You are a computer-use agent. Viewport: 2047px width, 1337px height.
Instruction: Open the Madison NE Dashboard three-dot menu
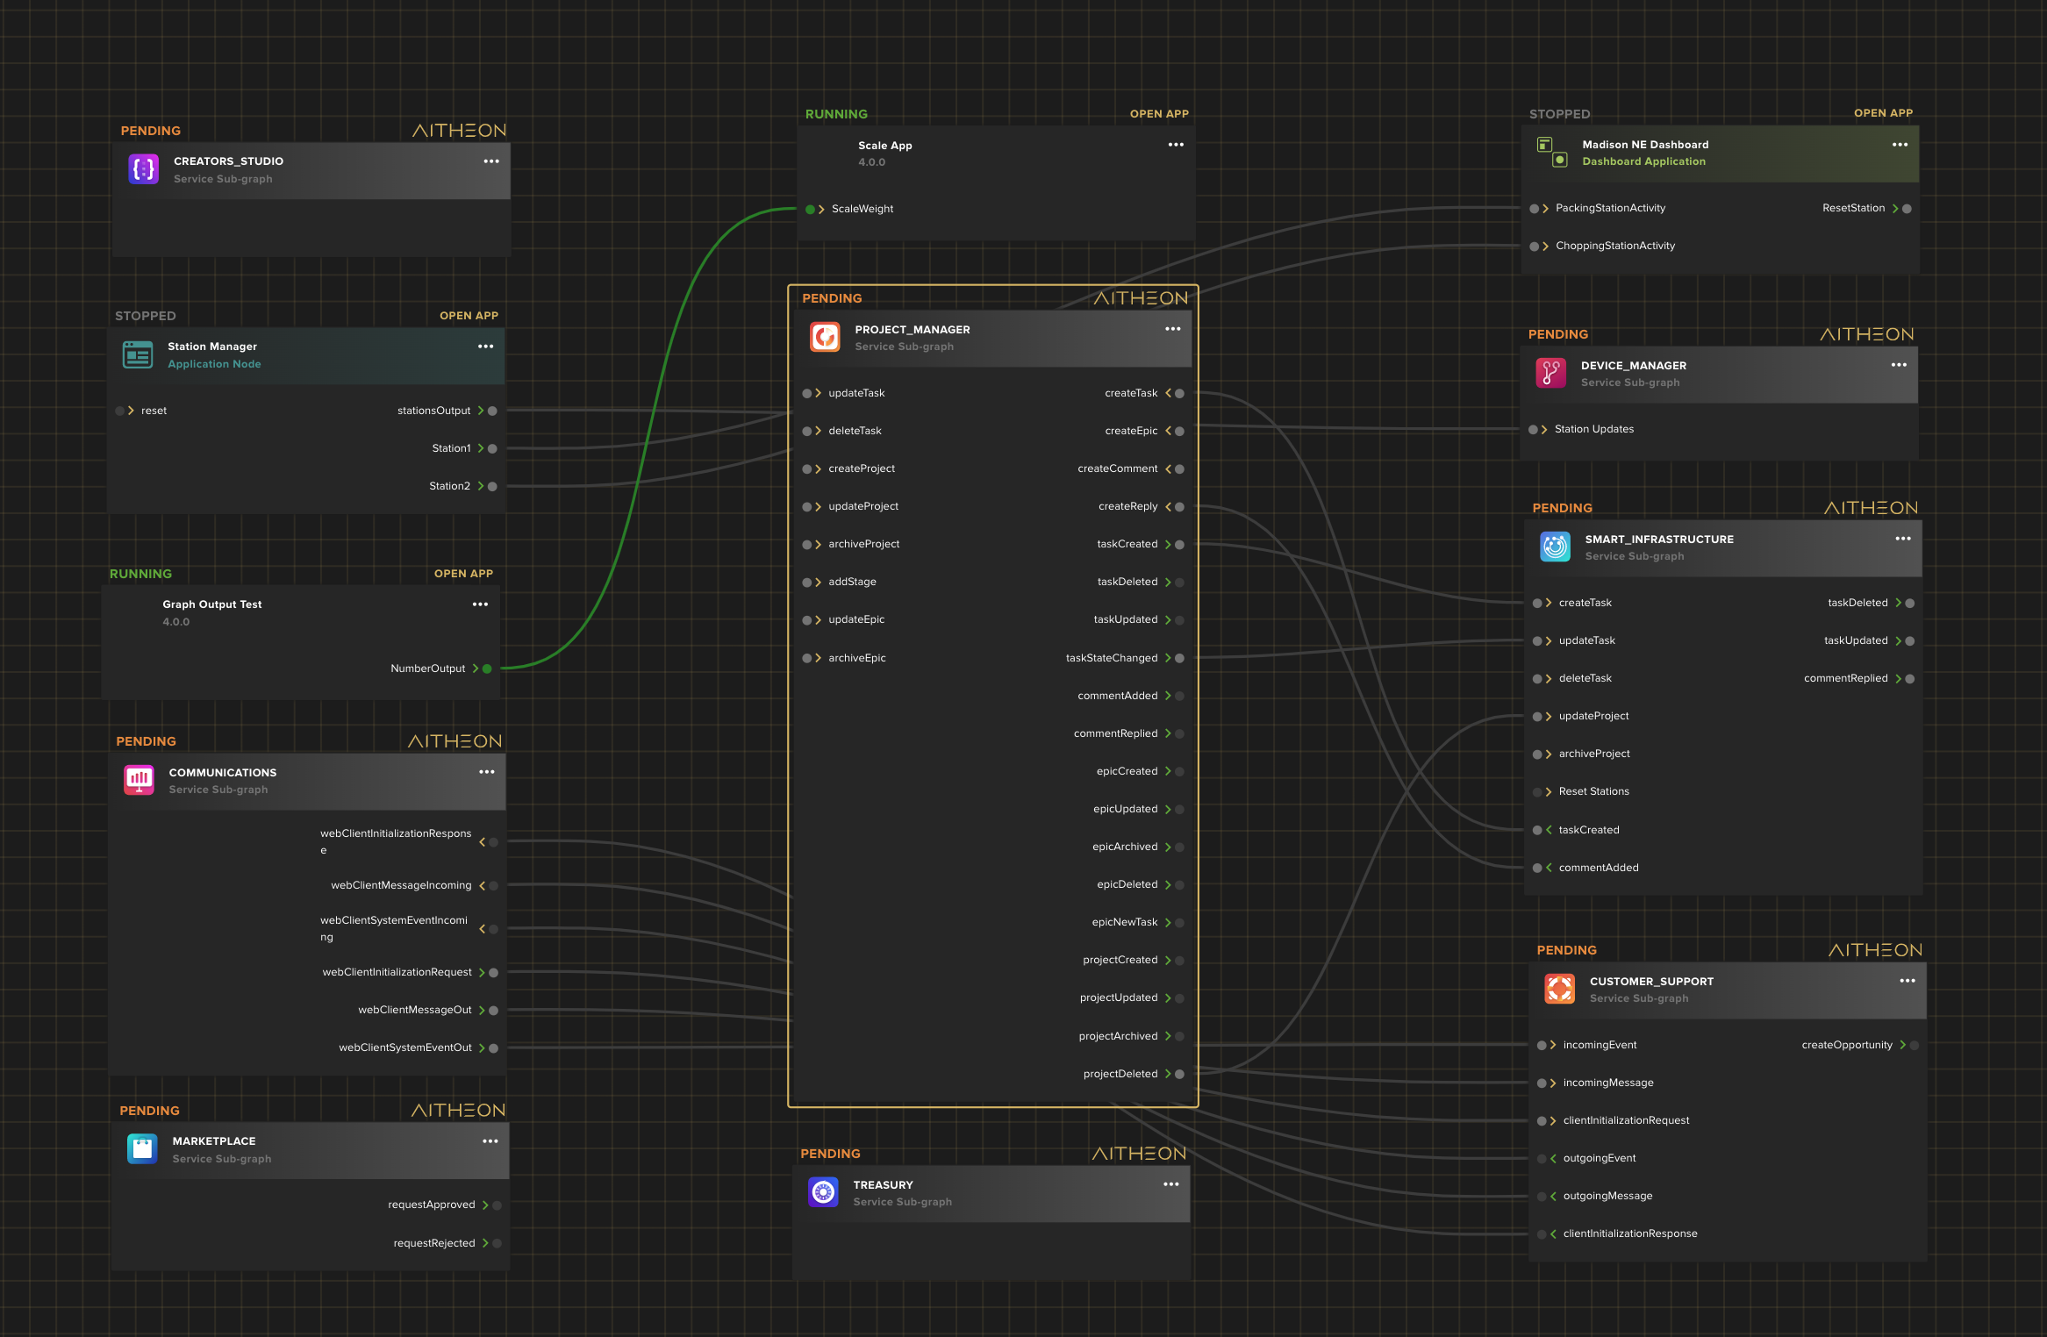tap(1900, 145)
